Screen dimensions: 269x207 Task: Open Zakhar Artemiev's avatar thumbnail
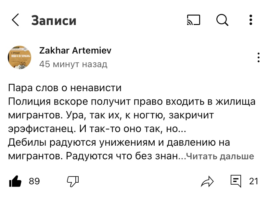(x=19, y=57)
